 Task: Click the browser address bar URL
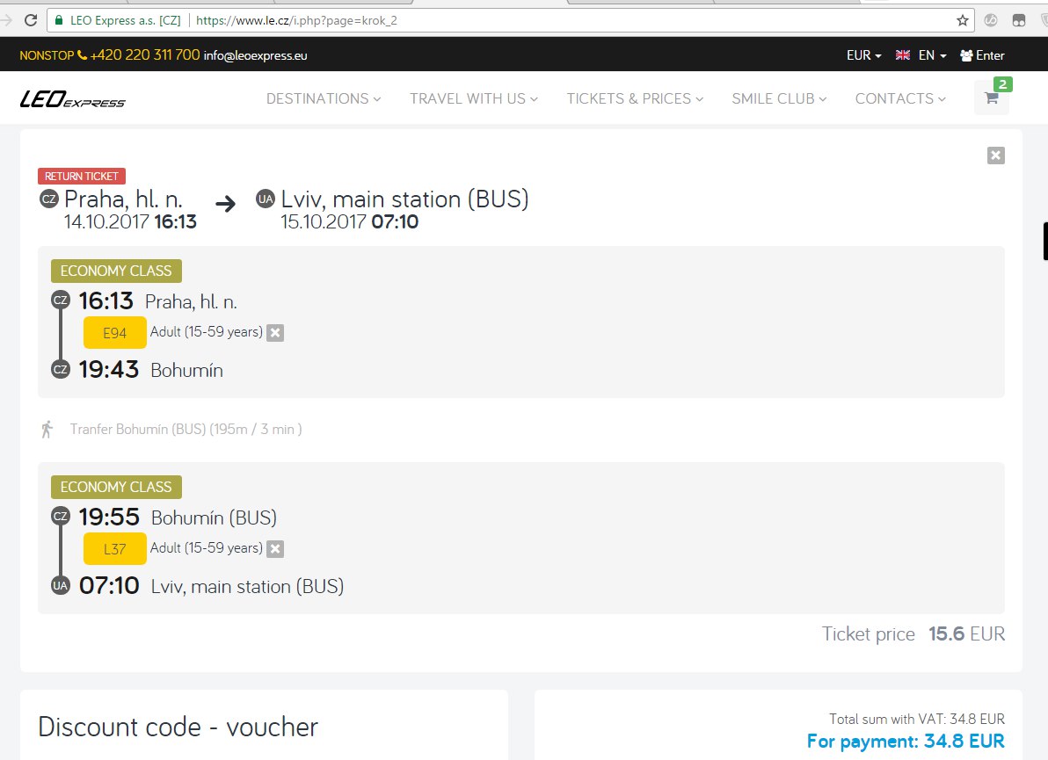[x=297, y=21]
